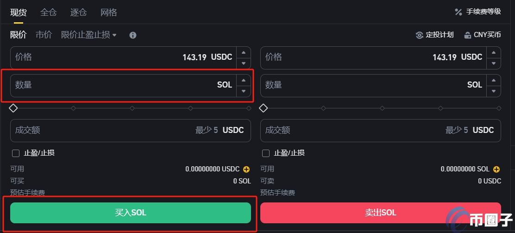Image resolution: width=515 pixels, height=233 pixels.
Task: Decrease buy quantity with down arrow
Action: click(x=244, y=91)
